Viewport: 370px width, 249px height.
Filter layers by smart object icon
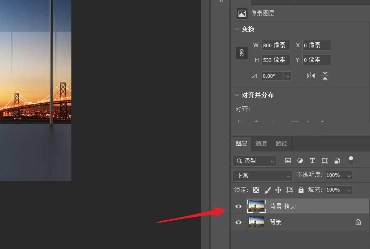click(x=337, y=161)
